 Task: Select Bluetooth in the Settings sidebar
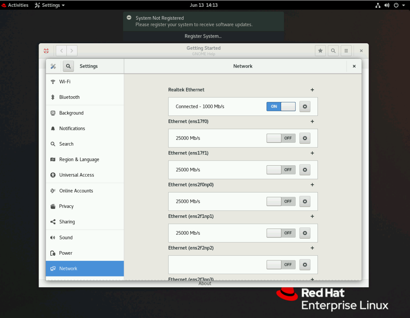[69, 97]
